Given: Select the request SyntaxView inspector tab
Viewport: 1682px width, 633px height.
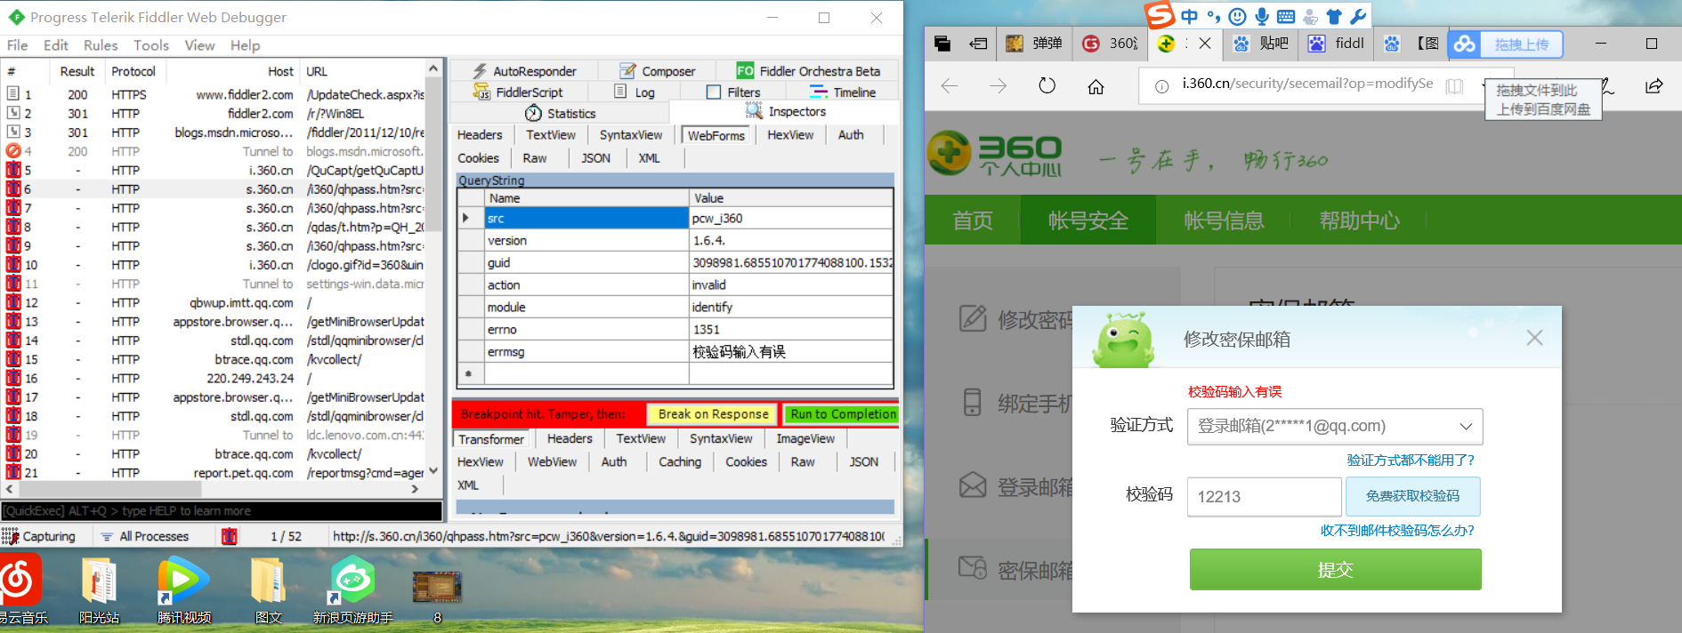Looking at the screenshot, I should coord(631,135).
